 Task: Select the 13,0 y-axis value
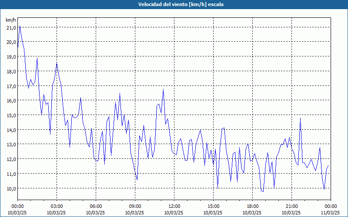[x=12, y=145]
